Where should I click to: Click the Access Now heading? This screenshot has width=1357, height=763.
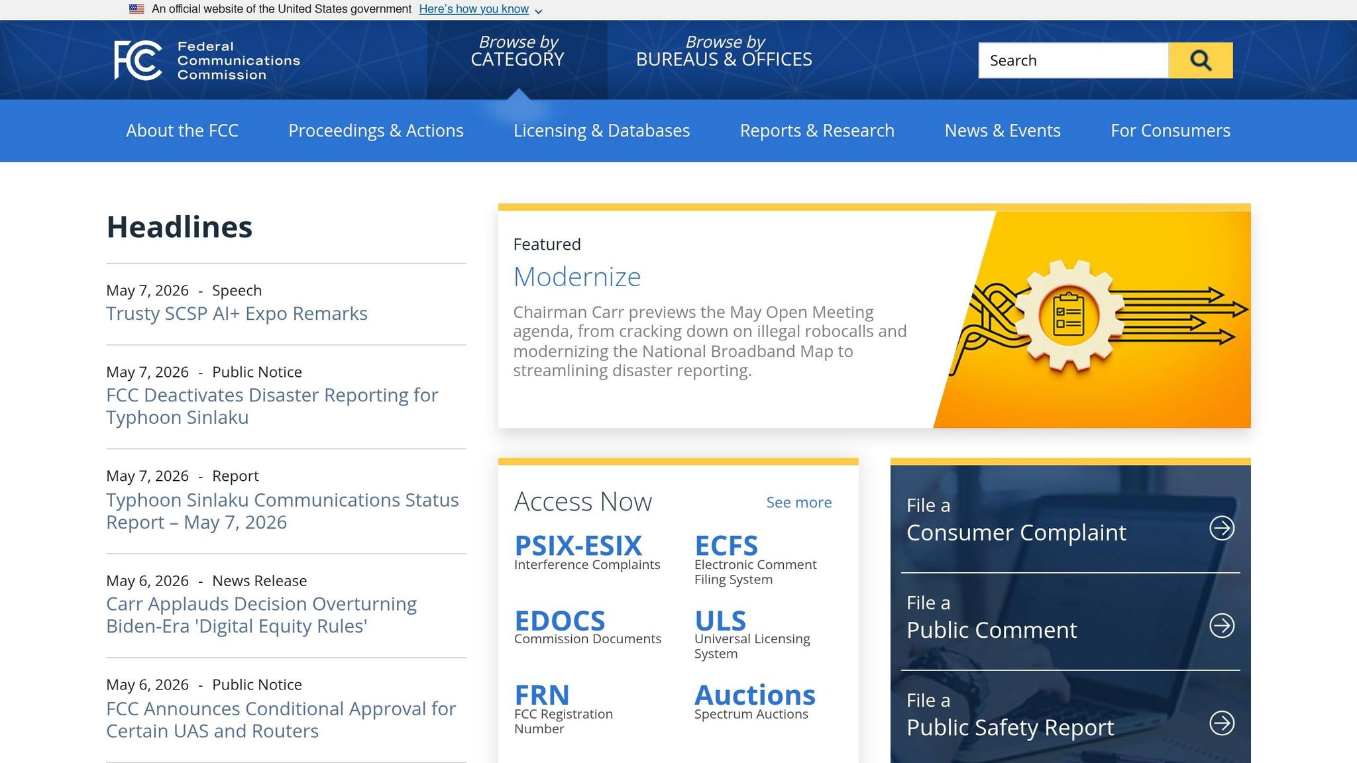(x=583, y=501)
